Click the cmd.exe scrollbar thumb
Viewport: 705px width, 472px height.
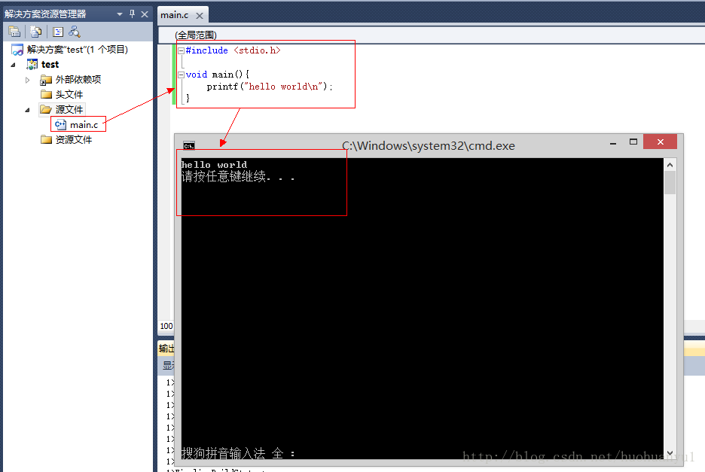point(670,182)
